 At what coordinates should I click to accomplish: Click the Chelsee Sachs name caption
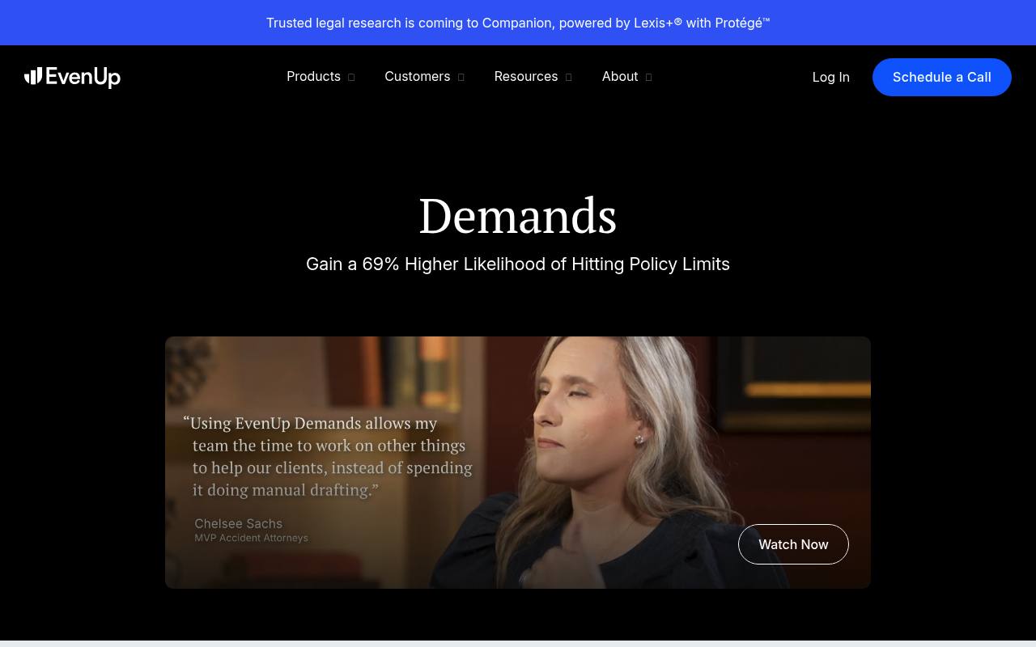pos(239,523)
